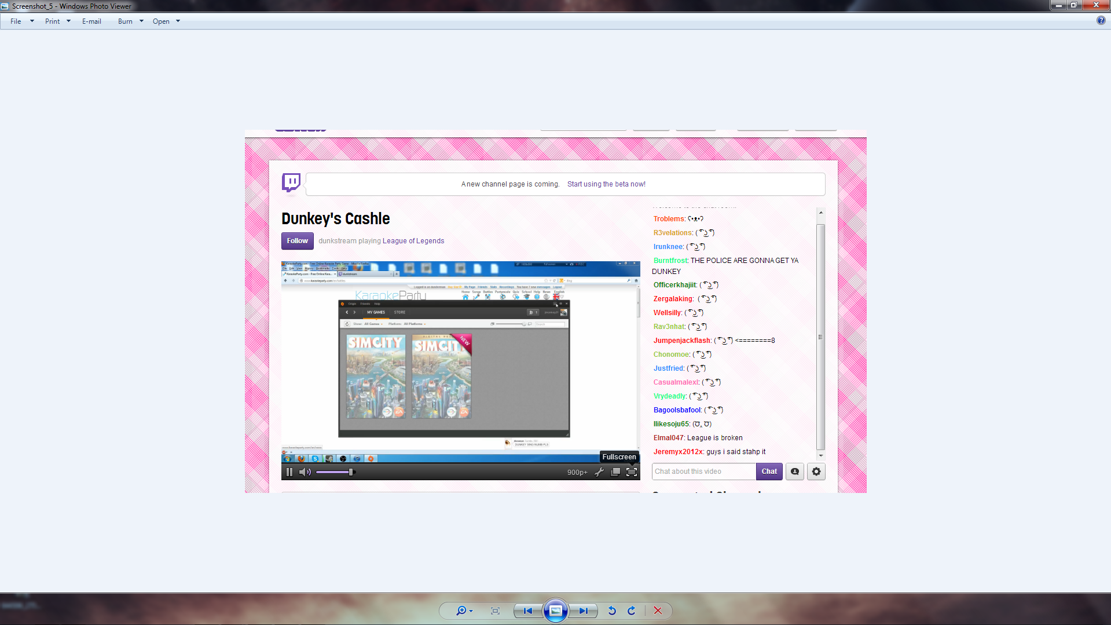This screenshot has height=625, width=1111.
Task: Open the chat viewer list icon
Action: pyautogui.click(x=795, y=472)
